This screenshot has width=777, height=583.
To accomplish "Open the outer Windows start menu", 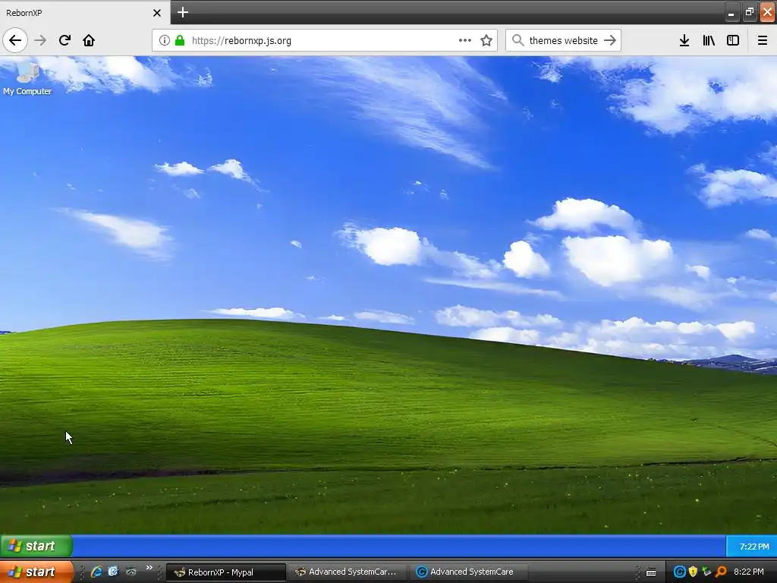I will (x=36, y=572).
